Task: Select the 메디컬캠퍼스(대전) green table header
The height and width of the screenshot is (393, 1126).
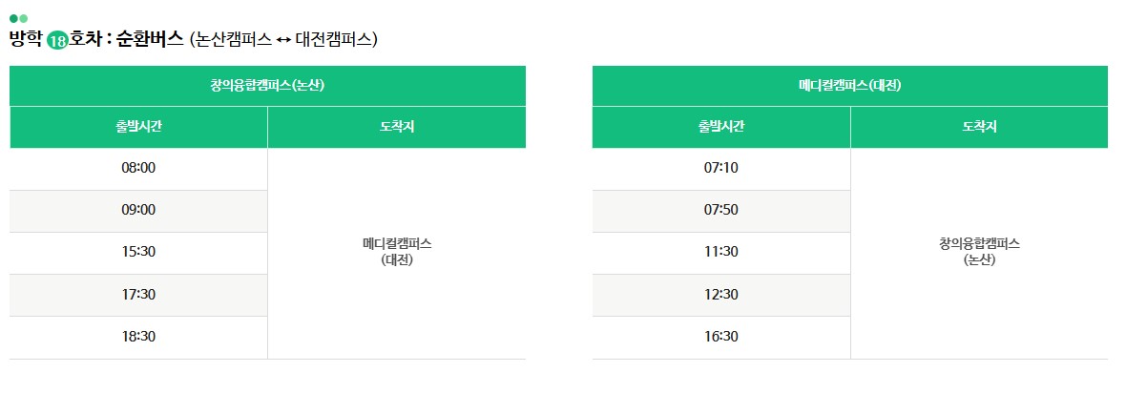Action: pos(849,85)
